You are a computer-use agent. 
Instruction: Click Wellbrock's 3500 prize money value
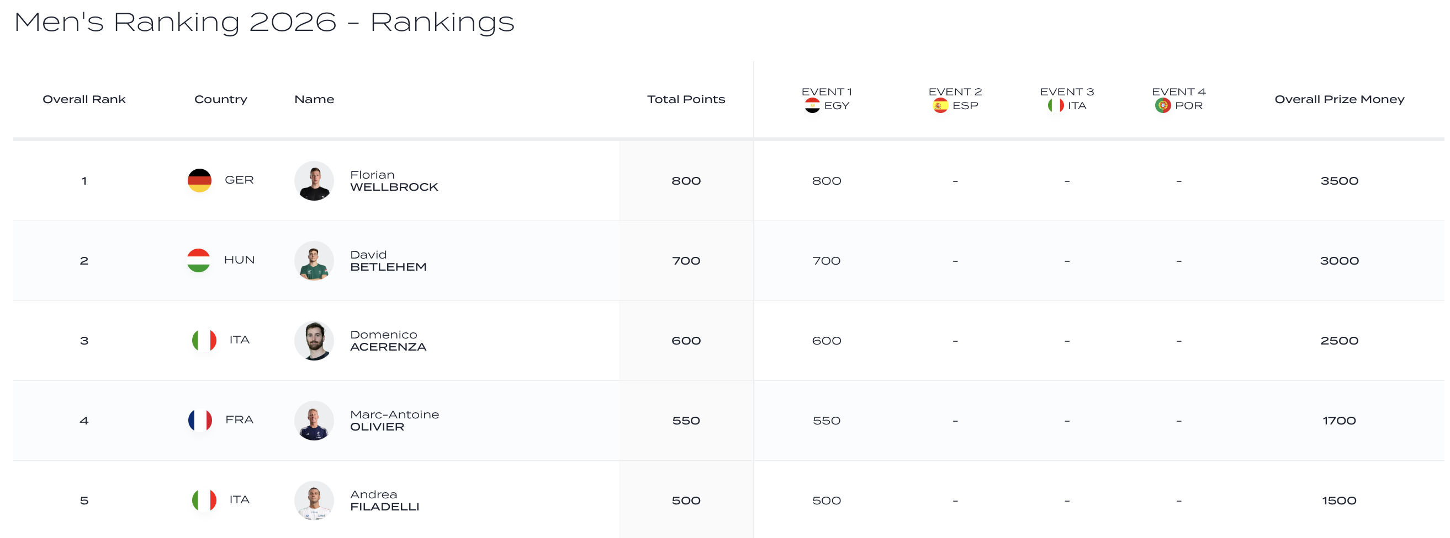click(x=1339, y=181)
